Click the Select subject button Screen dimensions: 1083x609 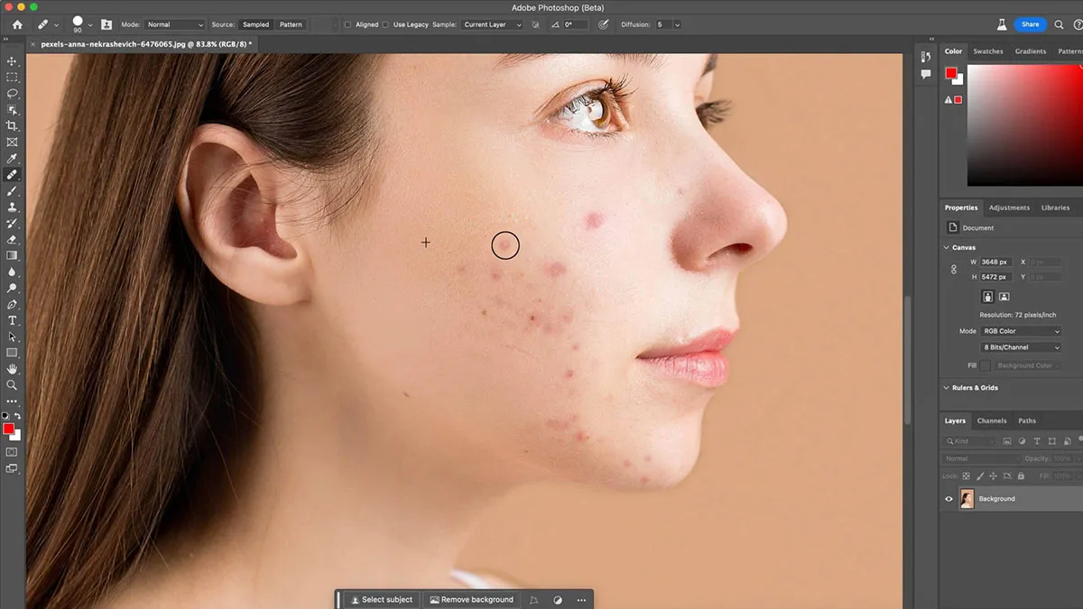click(x=382, y=599)
